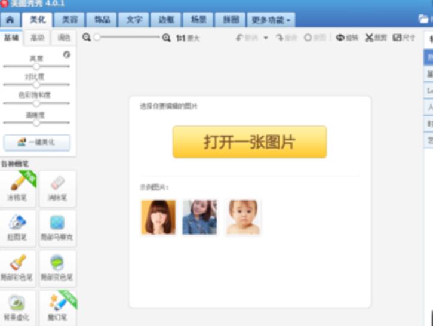
Task: Select the 局部彩色笔 local color brush
Action: click(x=18, y=268)
